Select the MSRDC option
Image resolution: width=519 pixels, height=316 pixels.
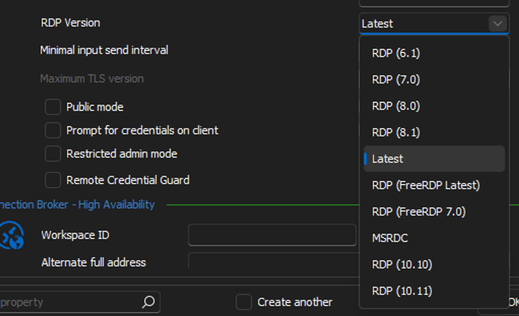(390, 238)
